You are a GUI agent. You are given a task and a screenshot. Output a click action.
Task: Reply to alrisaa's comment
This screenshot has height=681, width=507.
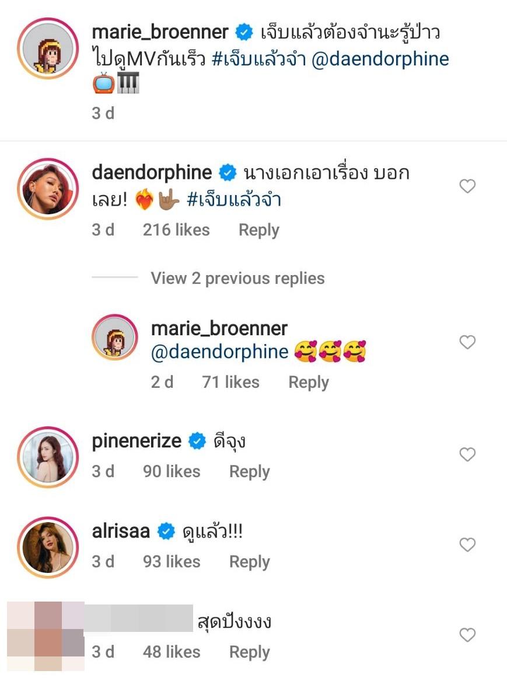[x=249, y=562]
